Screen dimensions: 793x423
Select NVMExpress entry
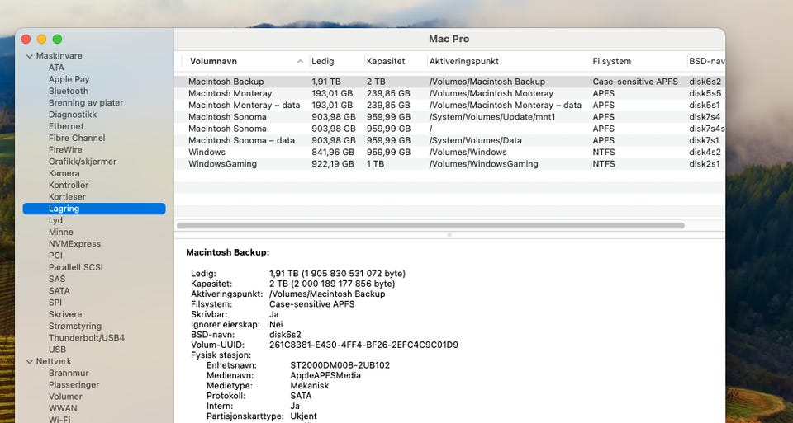click(x=74, y=244)
